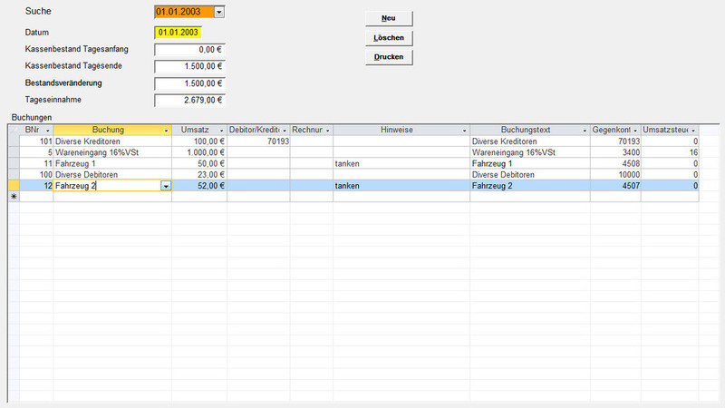This screenshot has height=408, width=725.
Task: Click the Tageseinnahme value field
Action: pyautogui.click(x=189, y=100)
